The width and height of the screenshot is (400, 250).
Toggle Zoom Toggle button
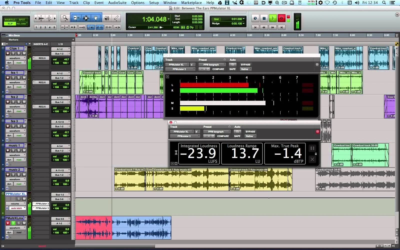64,27
